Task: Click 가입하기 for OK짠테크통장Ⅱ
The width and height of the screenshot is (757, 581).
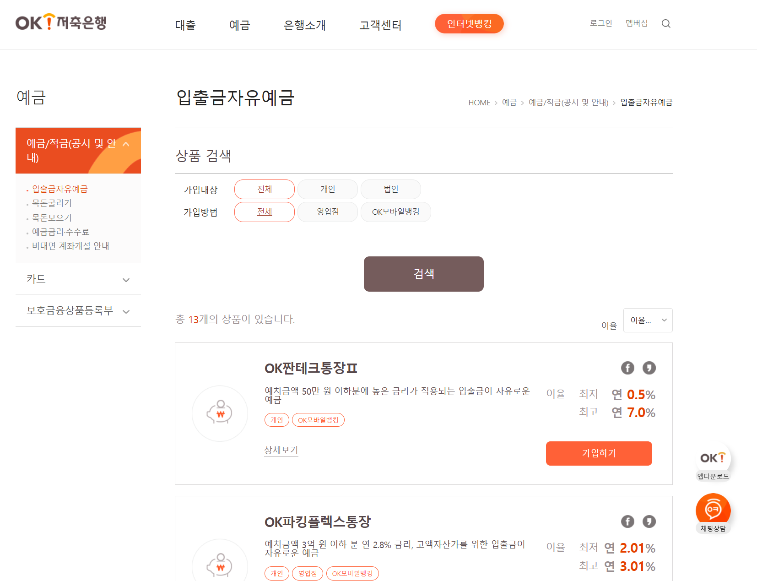Action: pyautogui.click(x=599, y=453)
